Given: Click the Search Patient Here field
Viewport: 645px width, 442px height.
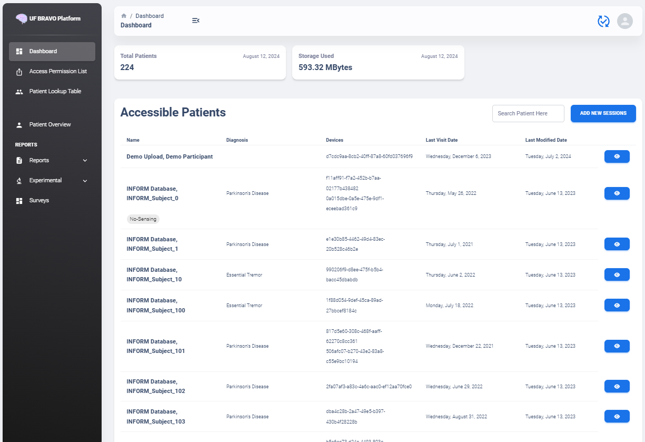Looking at the screenshot, I should pyautogui.click(x=528, y=113).
